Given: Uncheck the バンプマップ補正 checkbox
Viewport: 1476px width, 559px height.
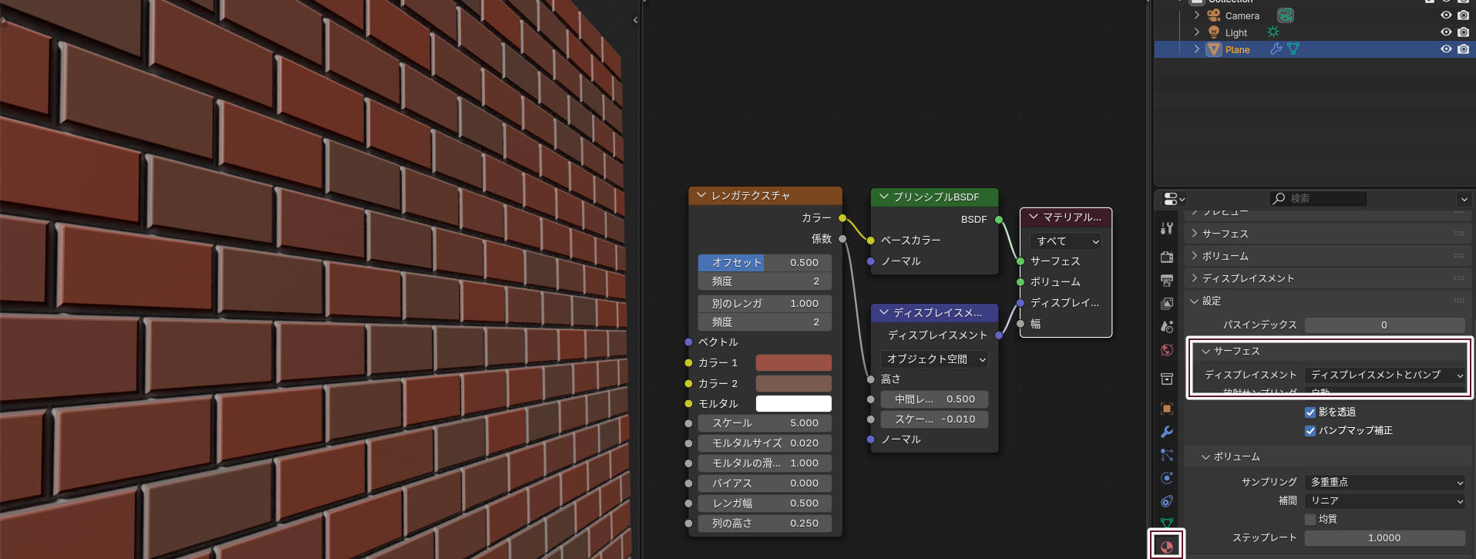Looking at the screenshot, I should coord(1310,431).
